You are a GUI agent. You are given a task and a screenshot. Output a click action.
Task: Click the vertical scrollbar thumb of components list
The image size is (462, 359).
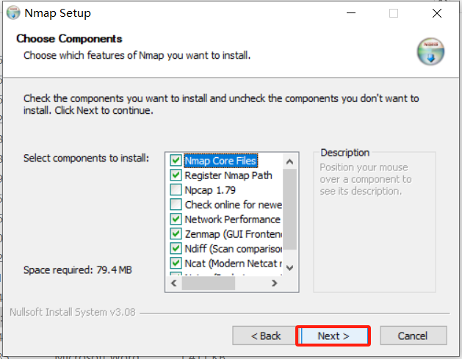289,209
